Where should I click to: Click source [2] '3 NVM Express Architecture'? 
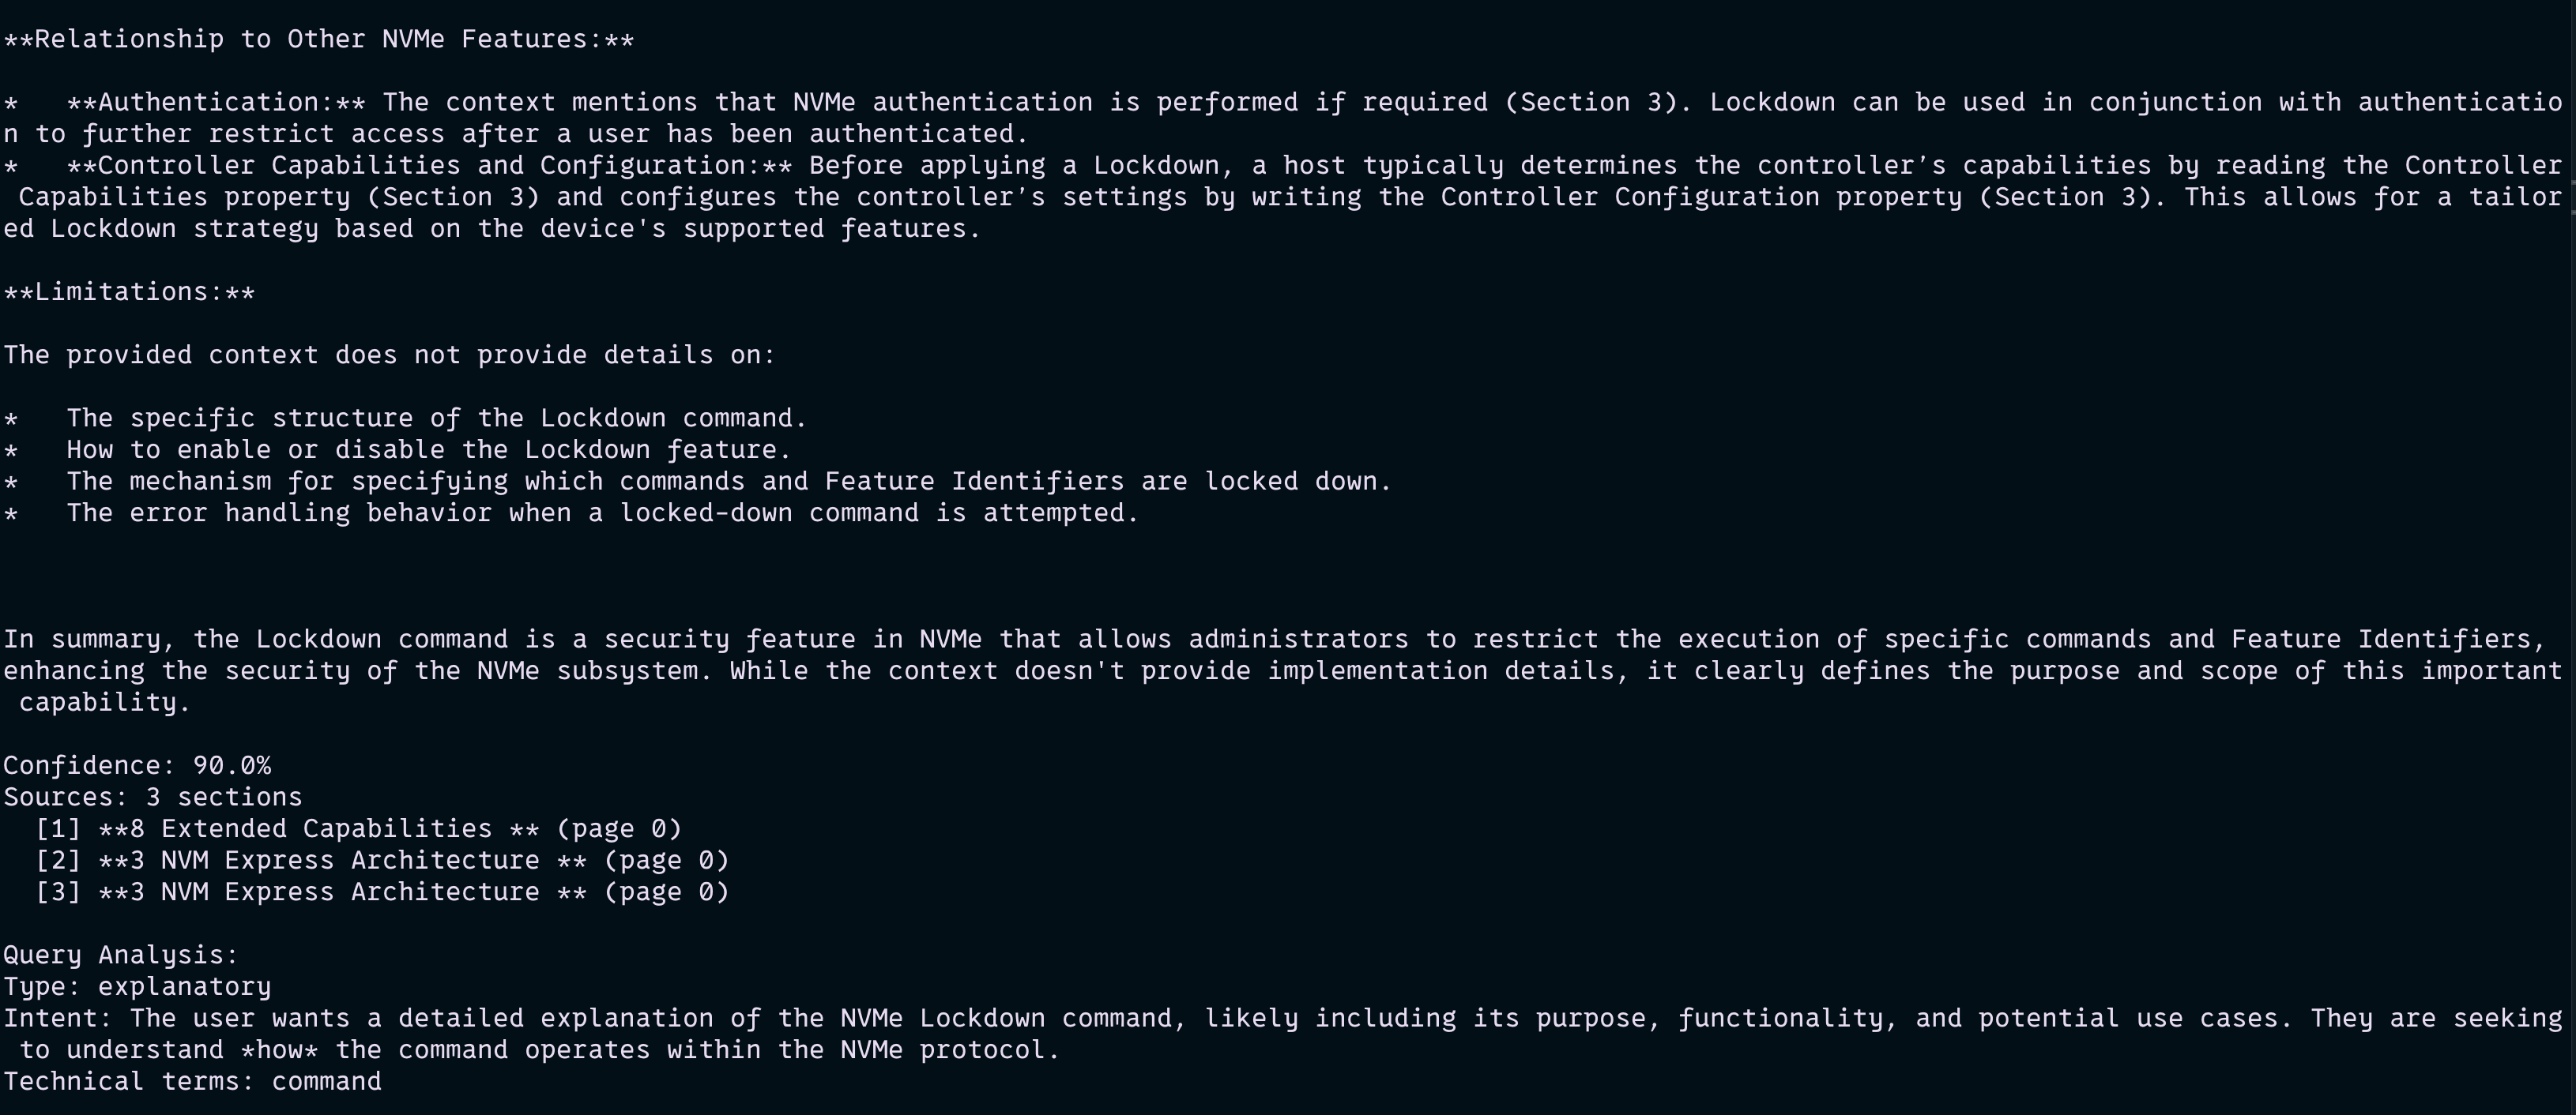pyautogui.click(x=382, y=860)
